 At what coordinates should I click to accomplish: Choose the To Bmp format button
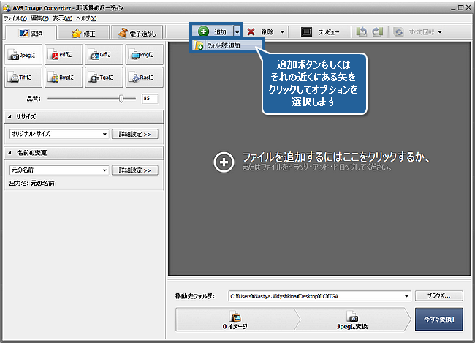click(64, 78)
